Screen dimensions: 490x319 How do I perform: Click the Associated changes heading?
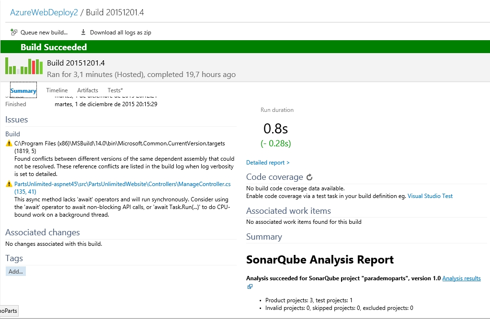[x=43, y=232]
